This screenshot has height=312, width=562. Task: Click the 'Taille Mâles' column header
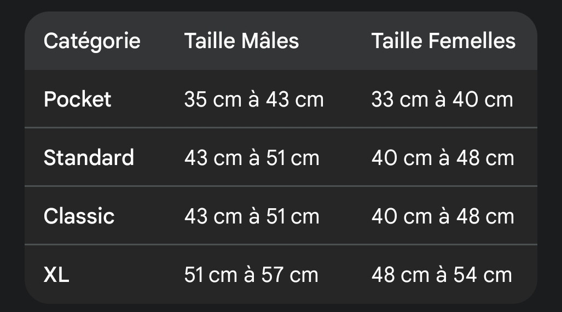click(x=241, y=41)
